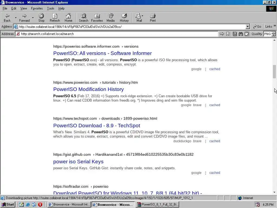Open the Forward button history dropdown arrow
Viewport: 277px width, 208px height.
[33, 18]
